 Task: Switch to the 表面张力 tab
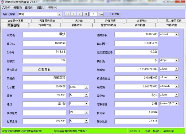coord(141,21)
